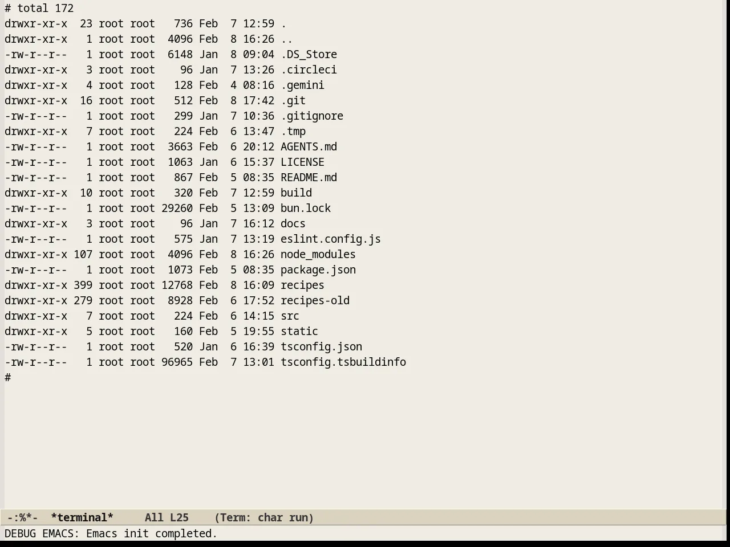This screenshot has width=730, height=547.
Task: Click the size 96965 value
Action: tap(177, 362)
